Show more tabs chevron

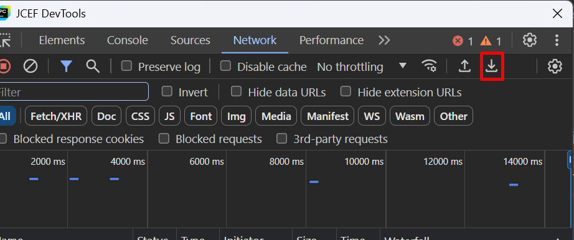tap(384, 40)
